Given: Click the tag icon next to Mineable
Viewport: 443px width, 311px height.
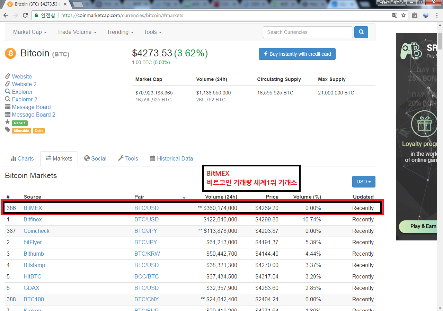Looking at the screenshot, I should point(7,129).
